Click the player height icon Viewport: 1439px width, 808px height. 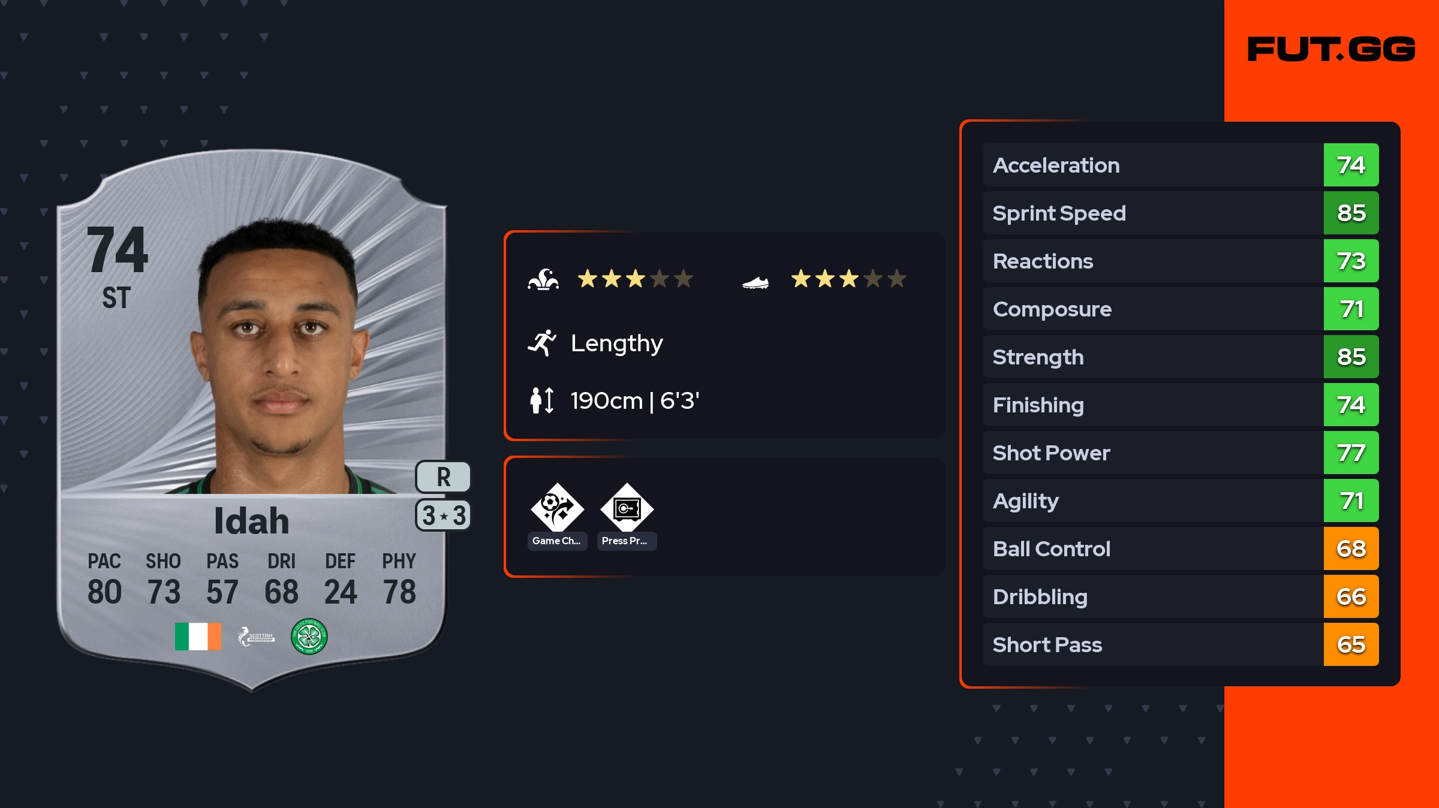542,400
